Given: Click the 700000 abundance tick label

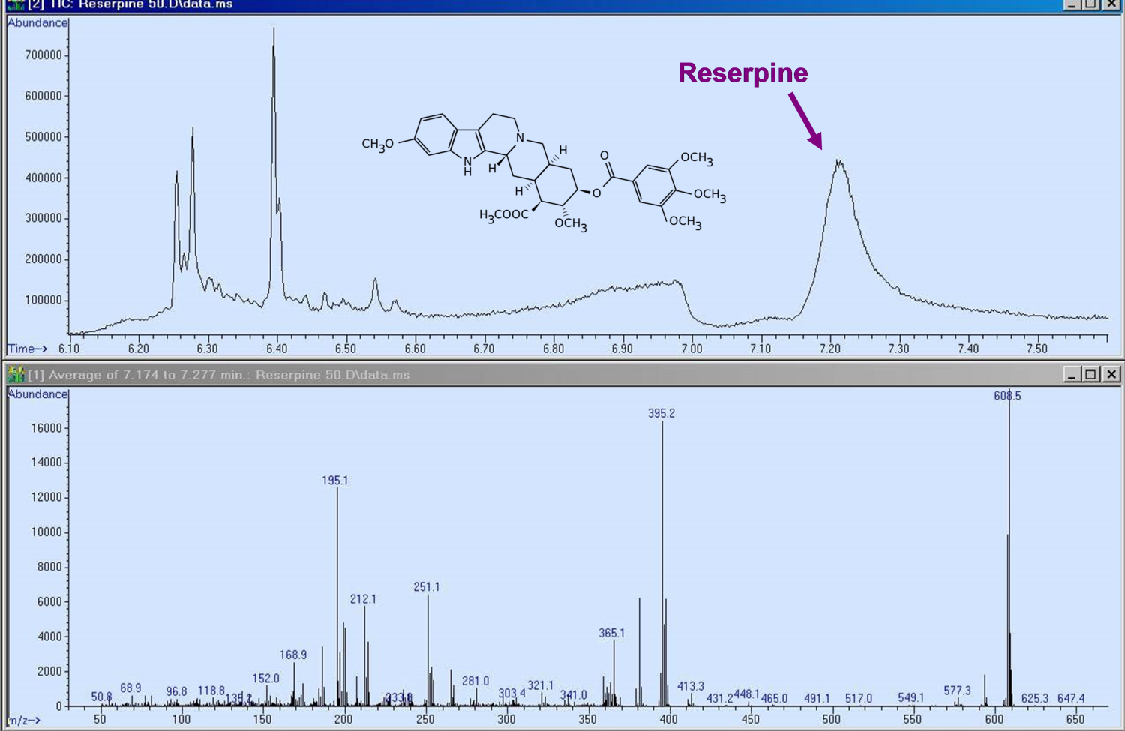Looking at the screenshot, I should pos(43,55).
